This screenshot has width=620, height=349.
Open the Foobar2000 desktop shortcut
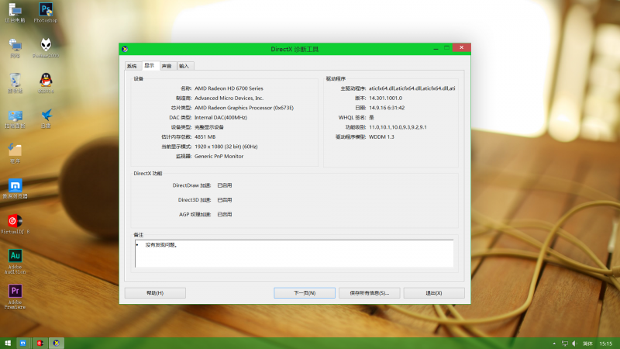pos(46,46)
